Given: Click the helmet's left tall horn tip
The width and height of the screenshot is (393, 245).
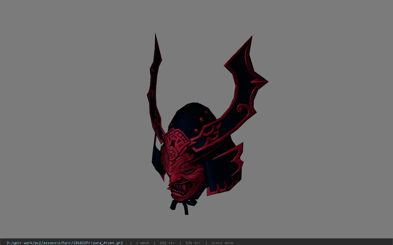Looking at the screenshot, I should pos(156,38).
